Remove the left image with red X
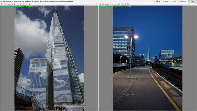Screen dimensions: 197x111 click(x=30, y=4)
